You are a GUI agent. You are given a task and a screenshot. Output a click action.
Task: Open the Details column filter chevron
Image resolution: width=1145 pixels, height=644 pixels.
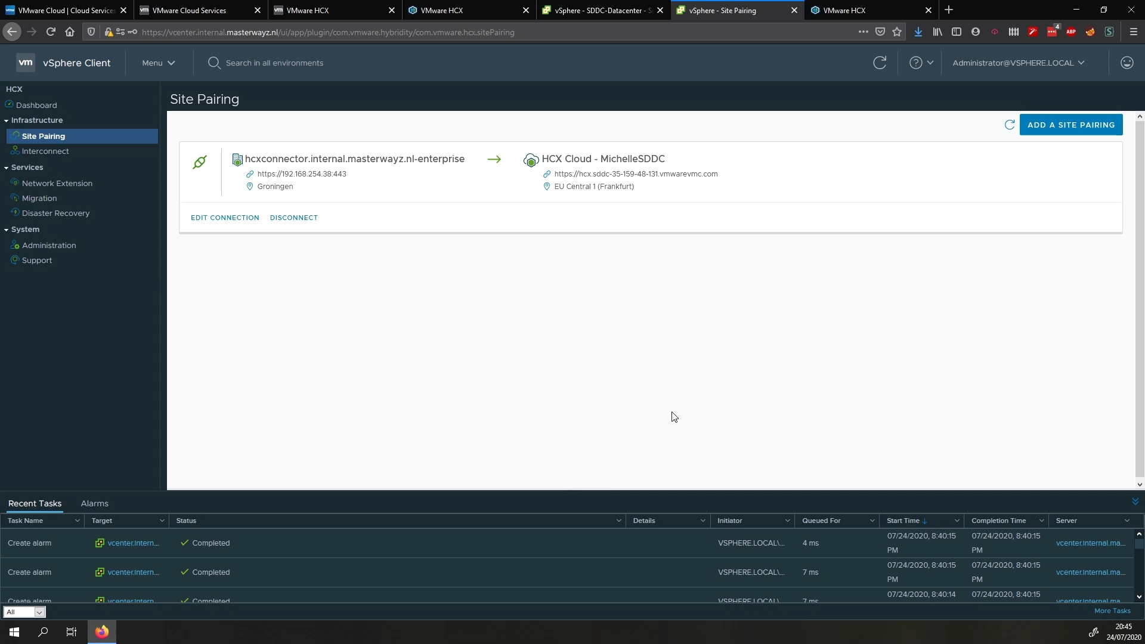pos(703,521)
